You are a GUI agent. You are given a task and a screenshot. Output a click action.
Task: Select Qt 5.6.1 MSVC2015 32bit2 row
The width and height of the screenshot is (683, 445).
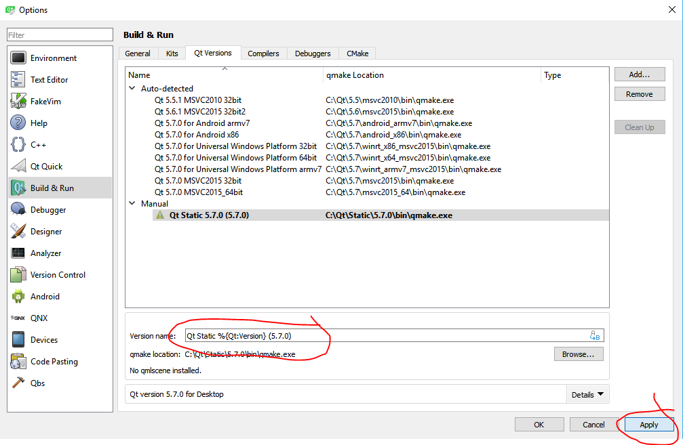(200, 111)
